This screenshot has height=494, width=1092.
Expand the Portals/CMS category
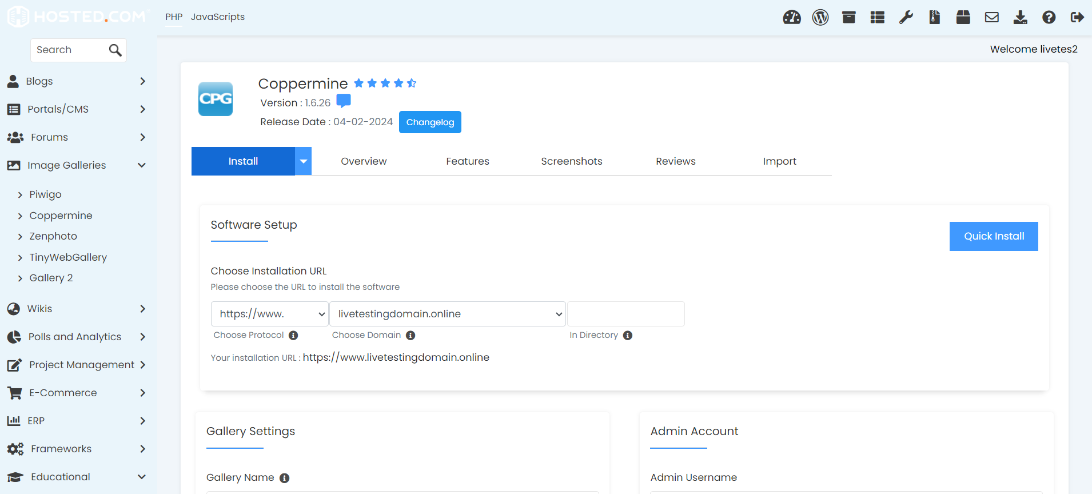(142, 109)
